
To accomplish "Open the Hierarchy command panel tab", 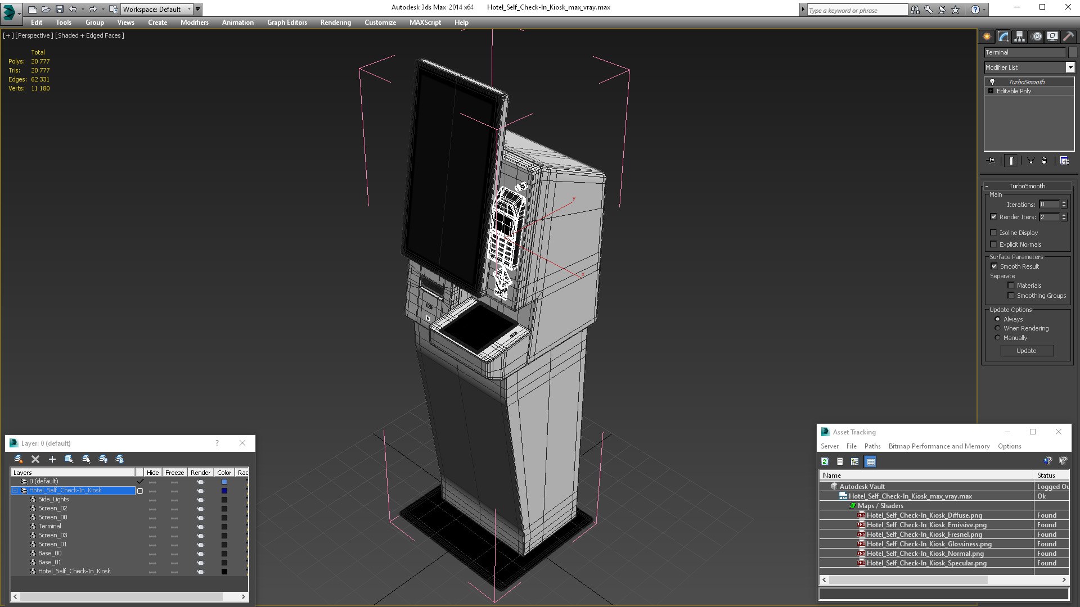I will 1020,37.
